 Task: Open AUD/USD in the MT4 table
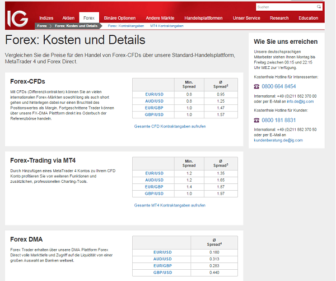pos(155,180)
